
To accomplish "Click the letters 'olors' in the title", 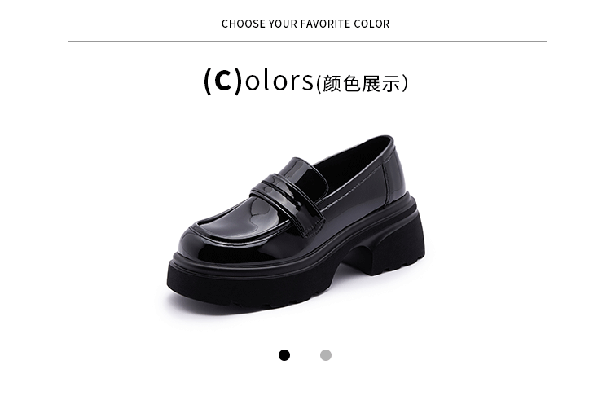I will click(x=279, y=81).
